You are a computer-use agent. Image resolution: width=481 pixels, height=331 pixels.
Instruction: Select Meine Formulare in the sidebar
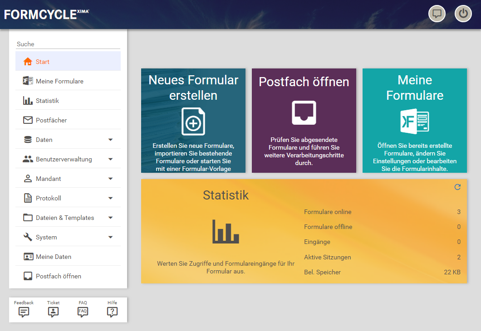click(59, 81)
